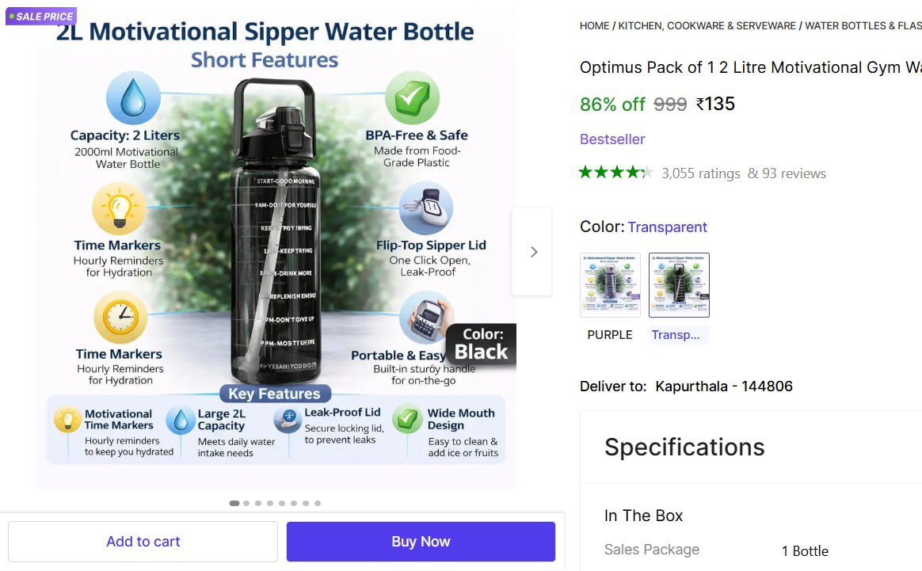This screenshot has height=571, width=922.
Task: Click the SALE PRICE badge
Action: point(41,16)
